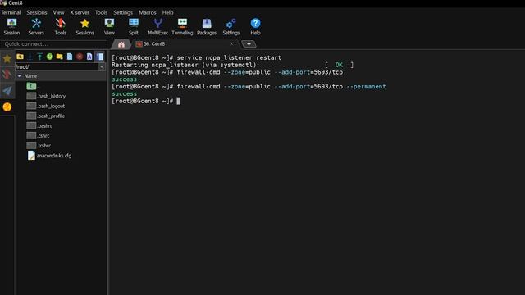Open the Sftp orange globe sidebar tab

(7, 107)
